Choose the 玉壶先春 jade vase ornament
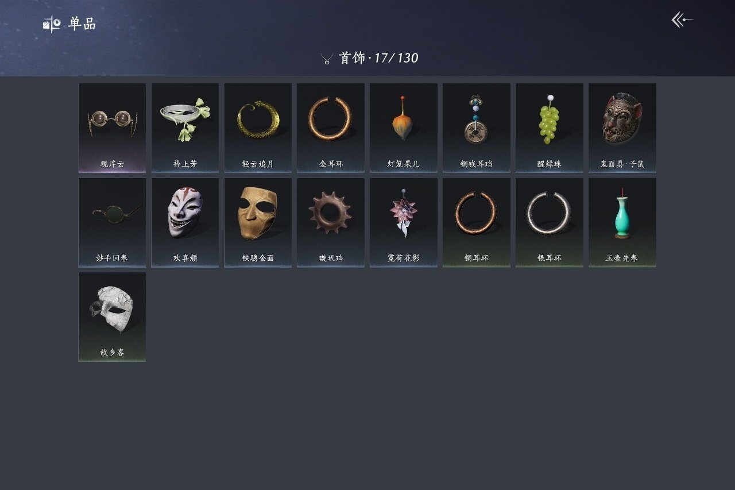The image size is (735, 490). 622,222
